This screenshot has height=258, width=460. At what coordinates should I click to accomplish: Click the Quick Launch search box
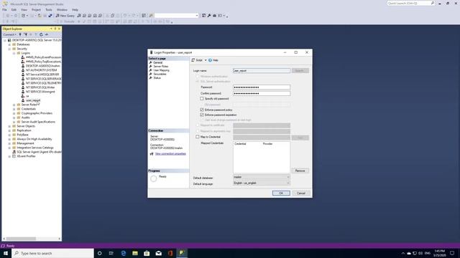410,3
